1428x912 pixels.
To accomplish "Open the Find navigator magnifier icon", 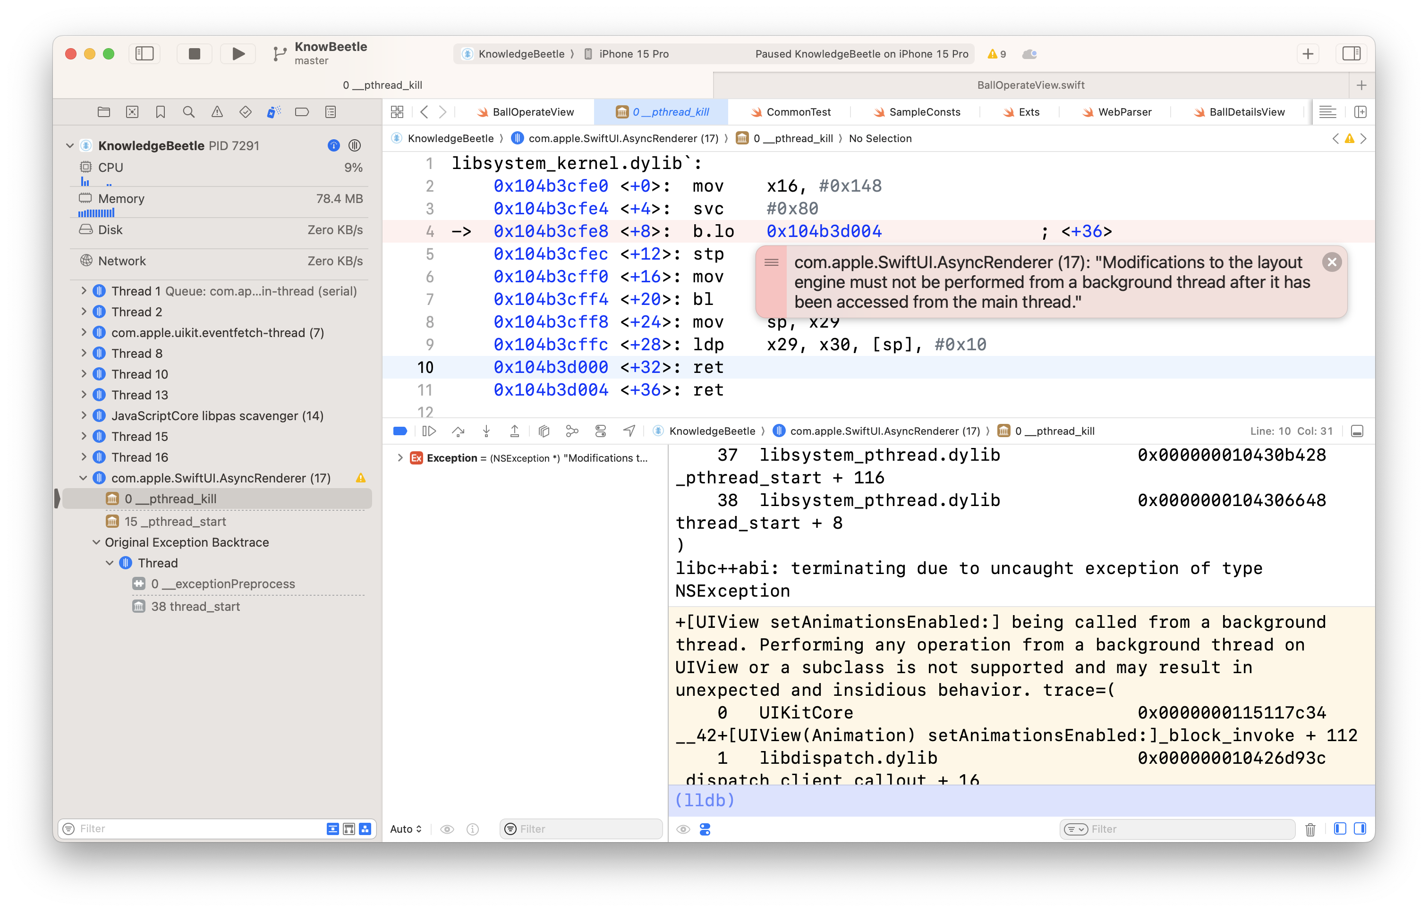I will tap(188, 111).
